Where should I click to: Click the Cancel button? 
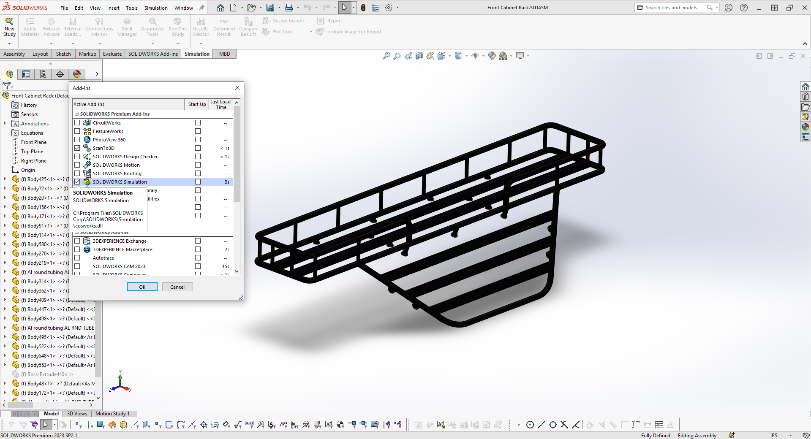177,287
